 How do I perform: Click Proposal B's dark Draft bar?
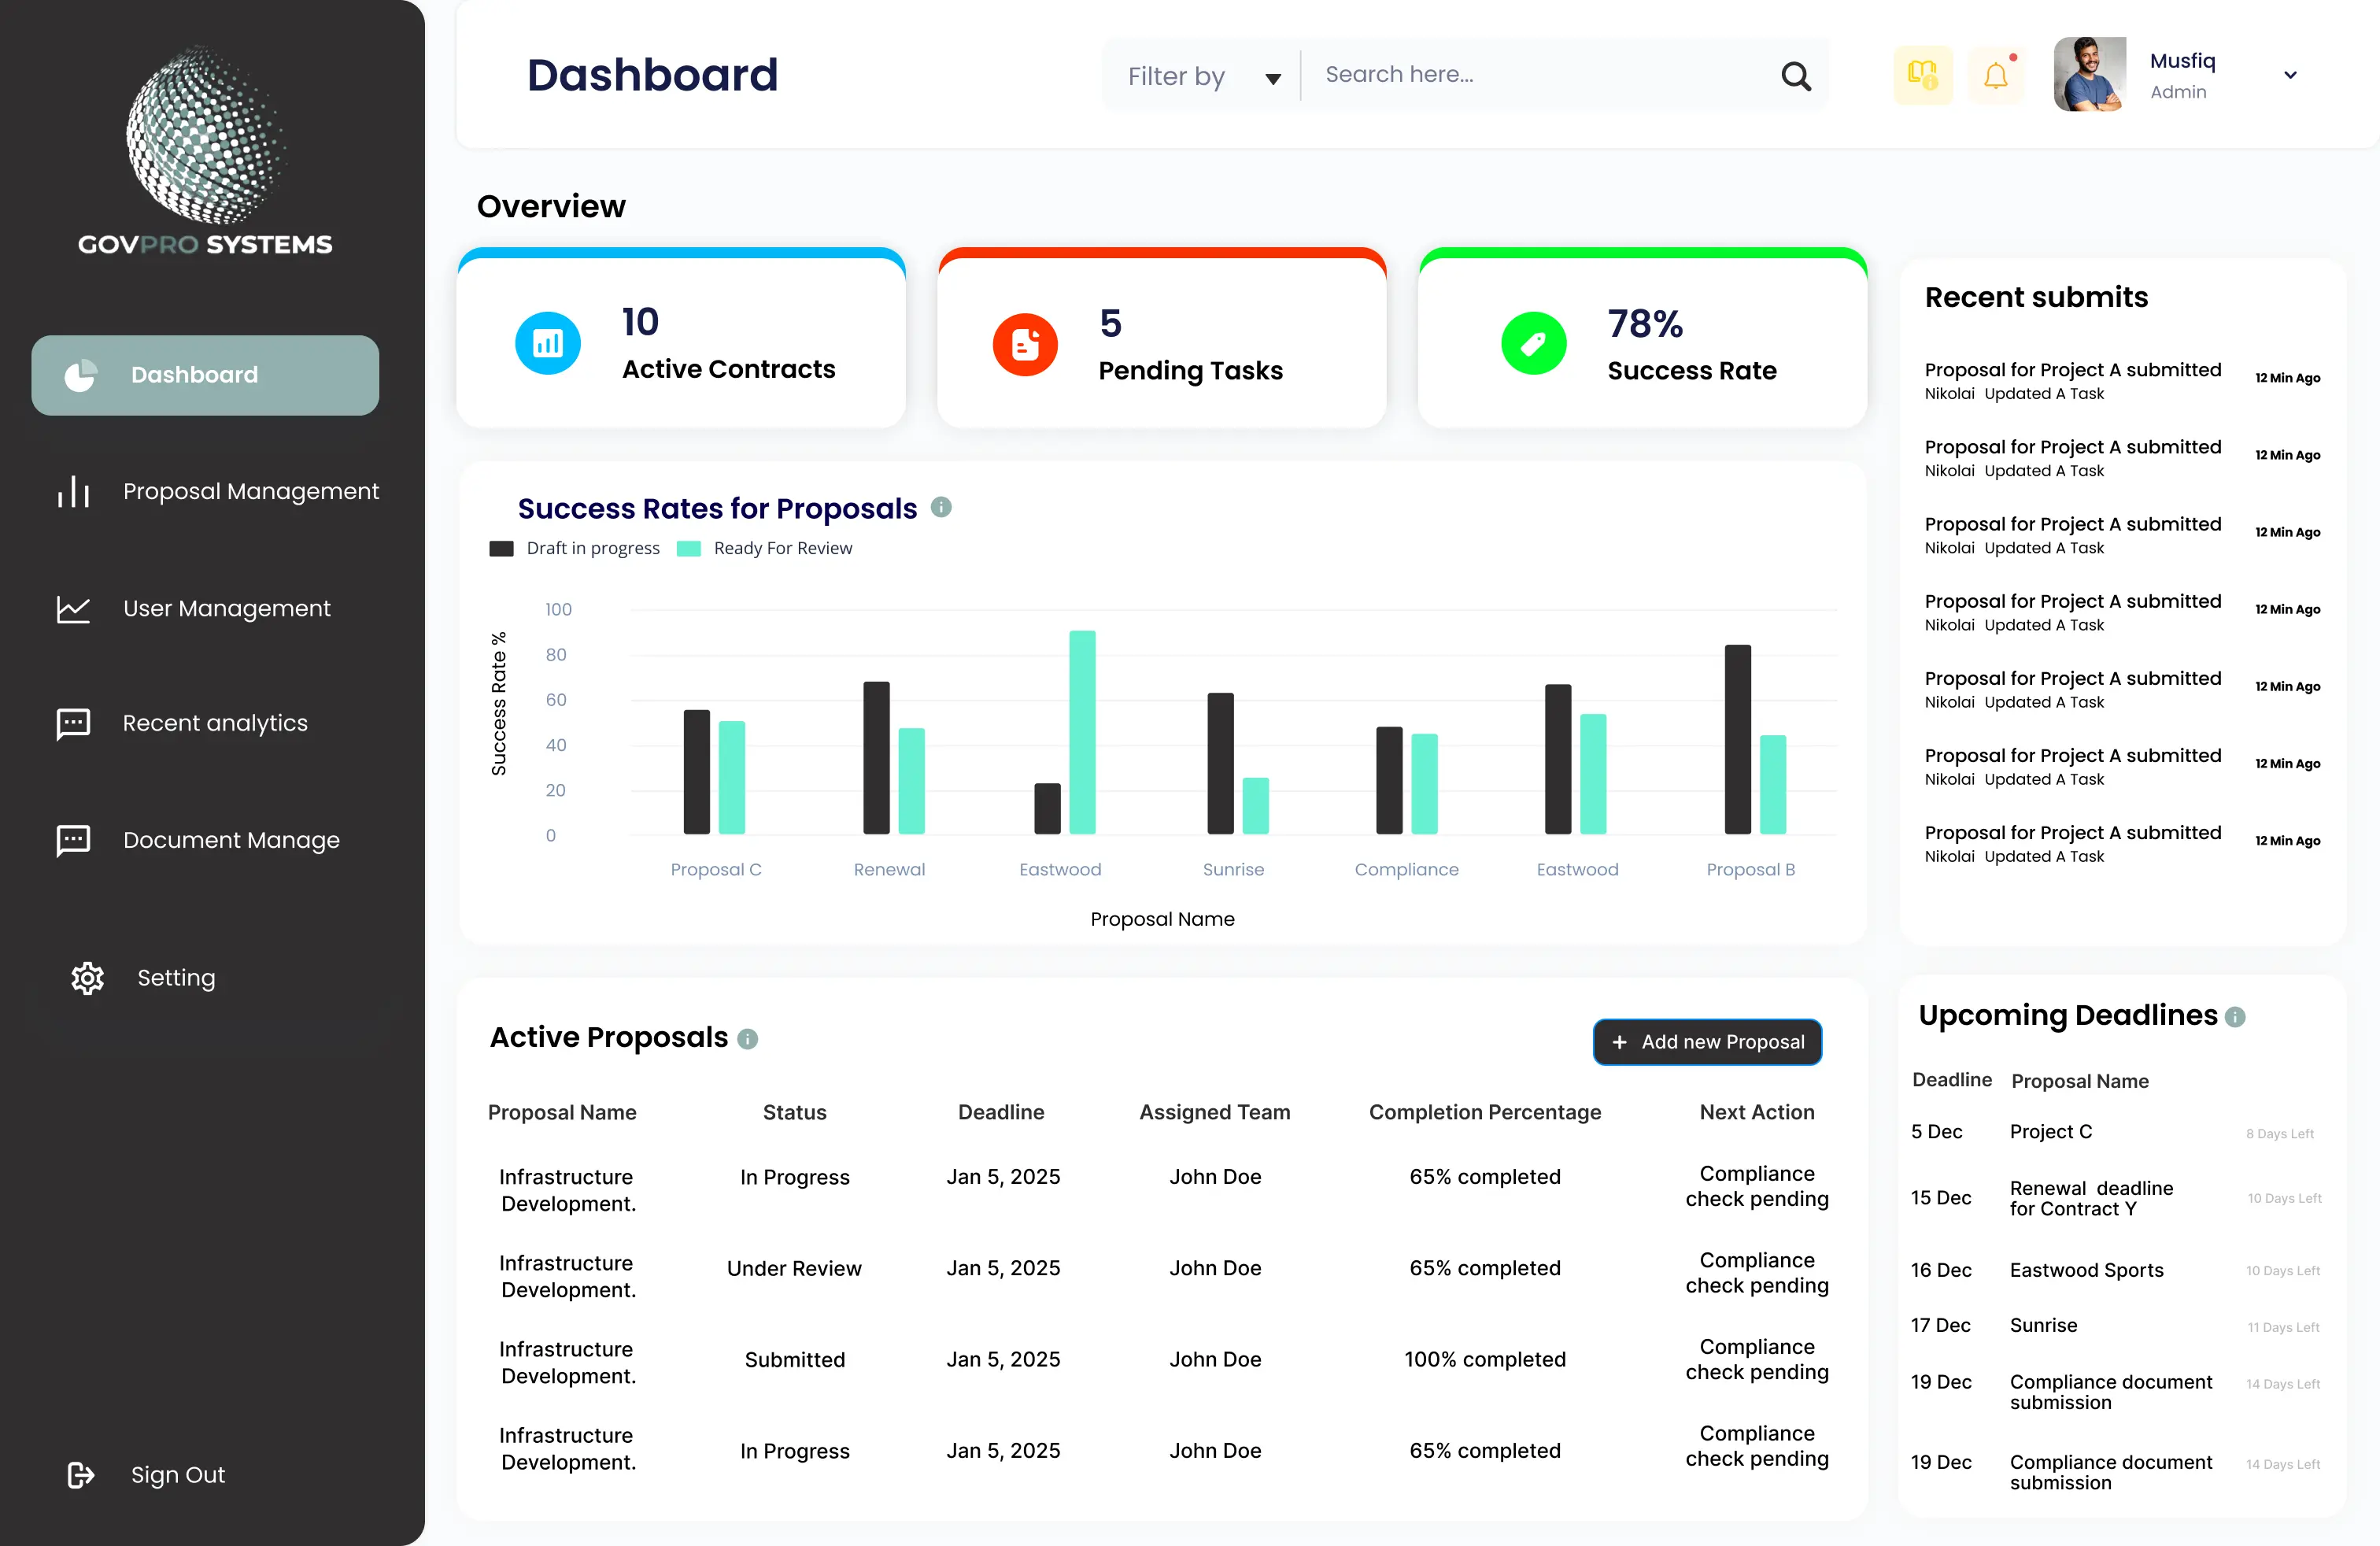[x=1738, y=739]
